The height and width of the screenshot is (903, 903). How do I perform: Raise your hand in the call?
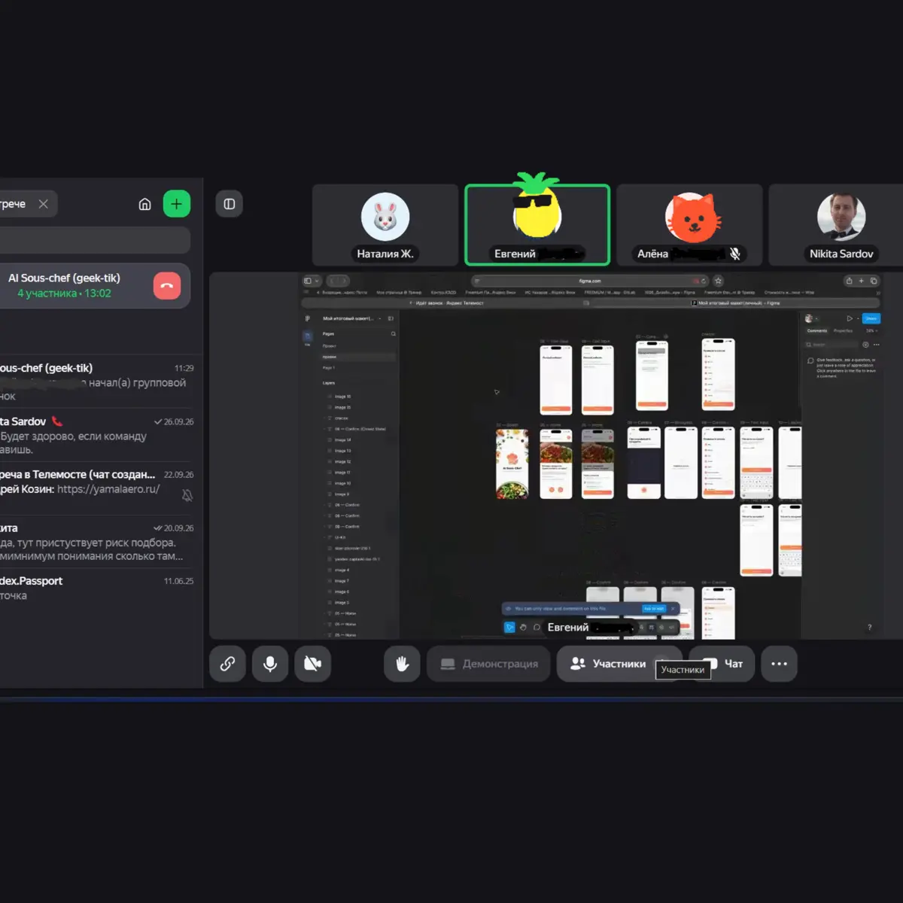point(403,664)
